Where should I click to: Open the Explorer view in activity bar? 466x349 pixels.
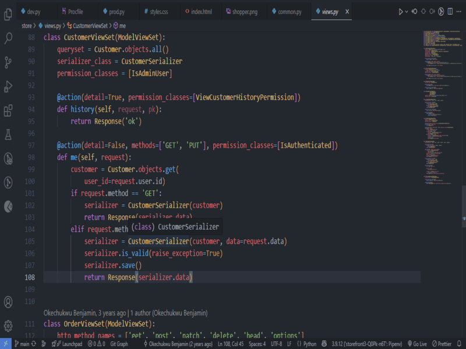click(x=9, y=14)
